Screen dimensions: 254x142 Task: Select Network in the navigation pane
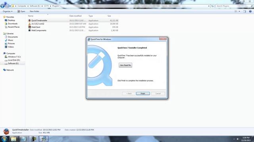[10, 70]
